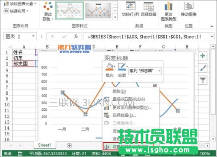Click the chart title 图表标题
Image resolution: width=217 pixels, height=157 pixels.
(116, 58)
